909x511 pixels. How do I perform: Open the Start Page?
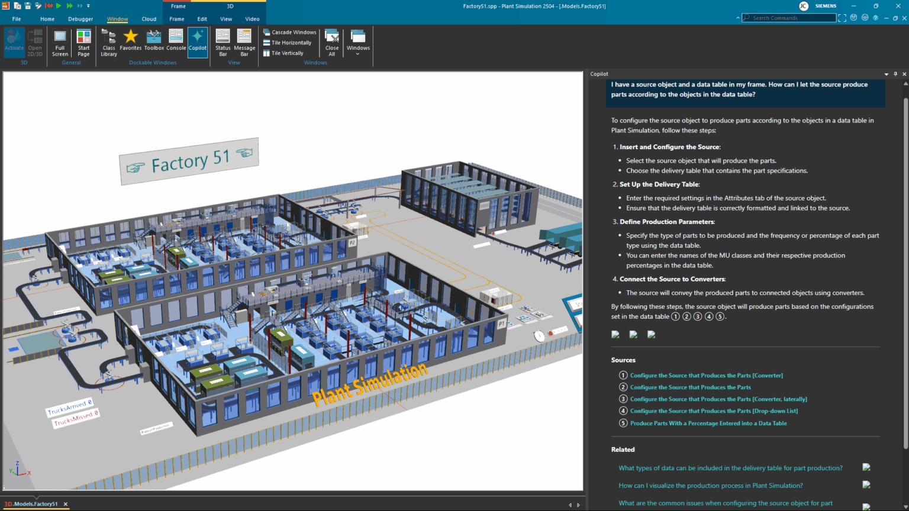point(83,43)
